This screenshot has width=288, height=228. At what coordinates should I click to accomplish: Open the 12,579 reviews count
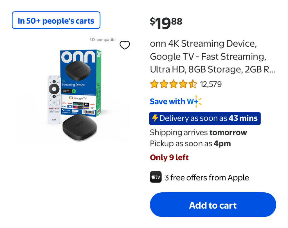(211, 84)
